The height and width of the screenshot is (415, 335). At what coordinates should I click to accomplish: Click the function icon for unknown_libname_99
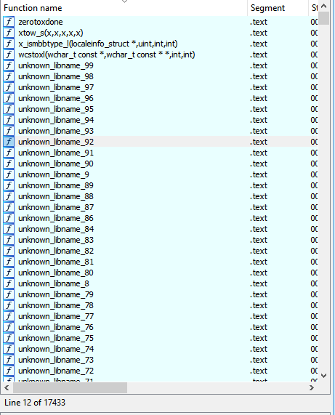[9, 65]
